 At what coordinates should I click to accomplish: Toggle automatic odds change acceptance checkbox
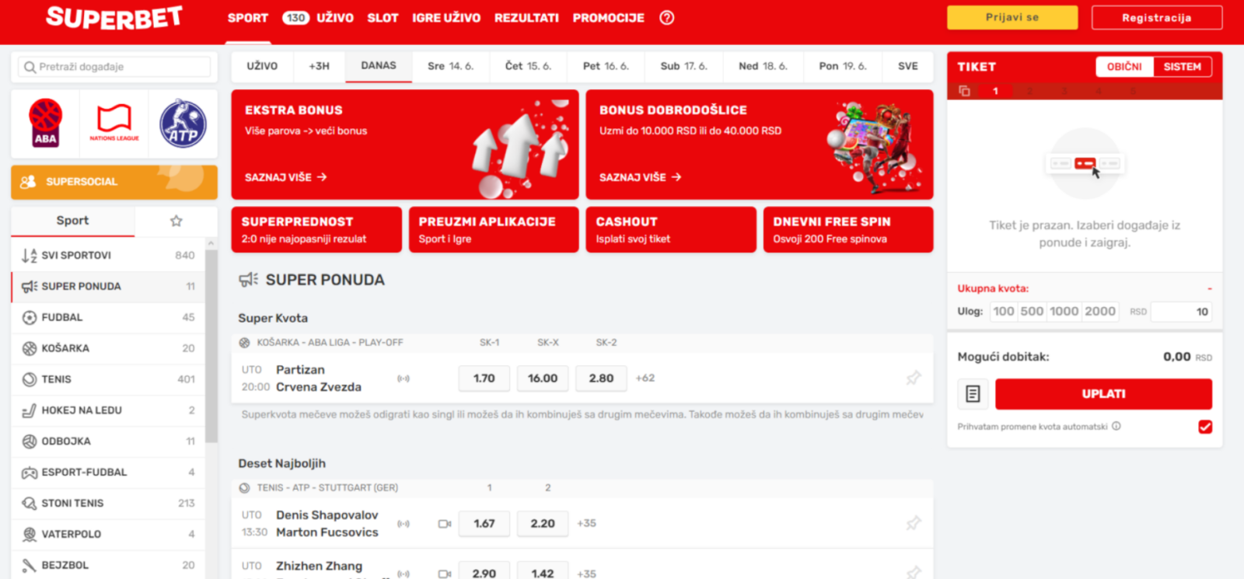1204,427
